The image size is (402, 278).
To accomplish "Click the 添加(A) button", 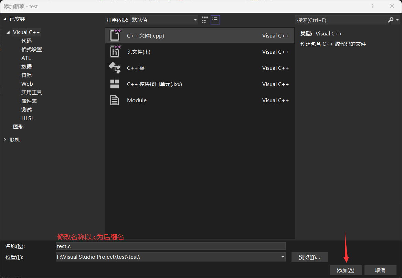I will 346,270.
